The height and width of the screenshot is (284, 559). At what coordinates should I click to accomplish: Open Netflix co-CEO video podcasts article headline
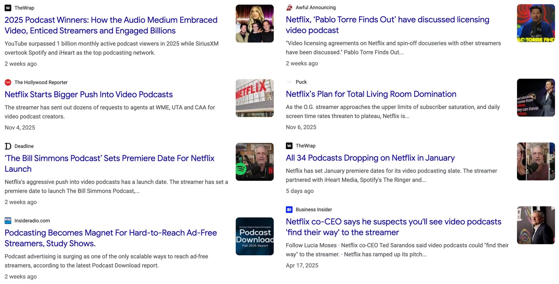pyautogui.click(x=394, y=227)
